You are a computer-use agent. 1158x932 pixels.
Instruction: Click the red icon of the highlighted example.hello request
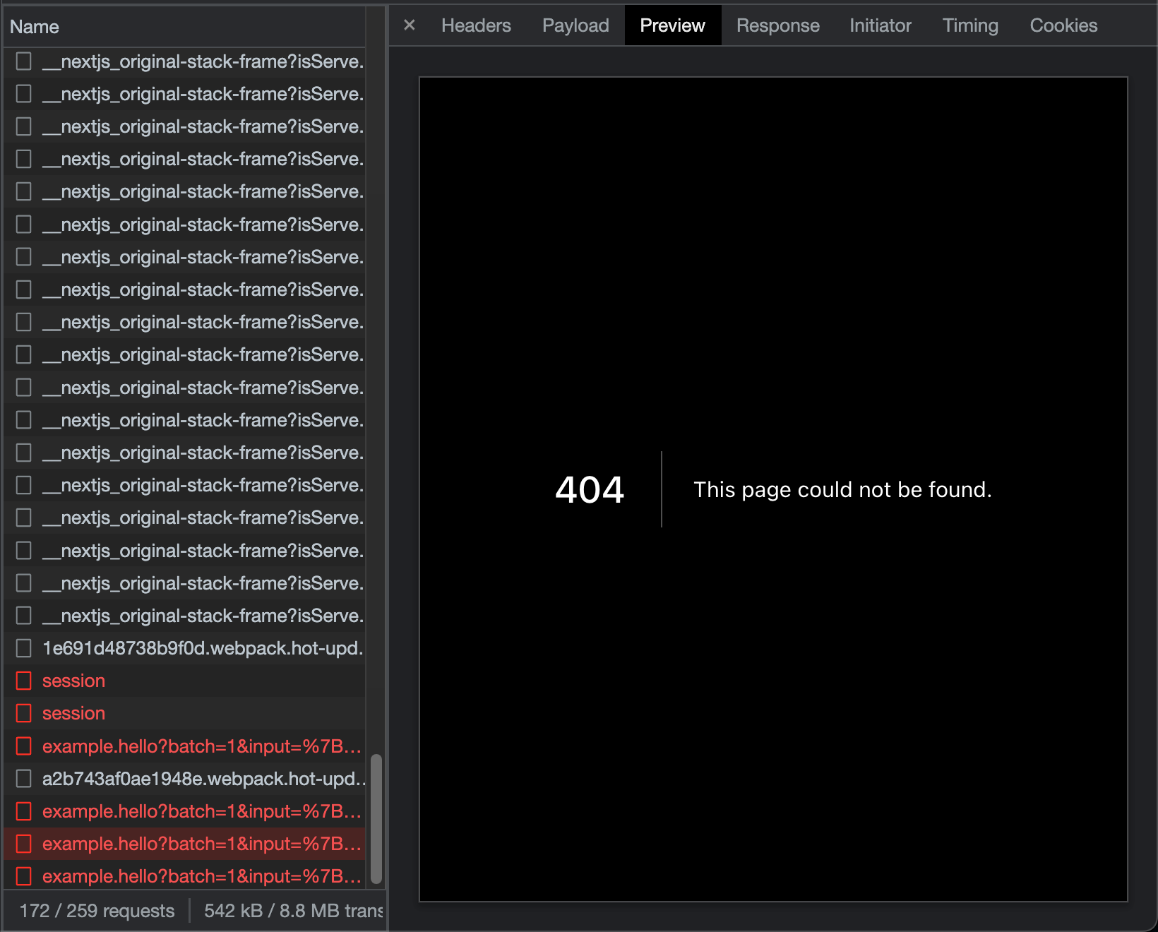[24, 844]
